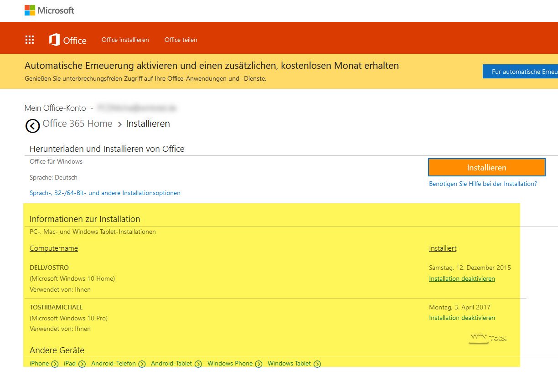
Task: Open the Android-Tablet device link
Action: click(x=171, y=363)
